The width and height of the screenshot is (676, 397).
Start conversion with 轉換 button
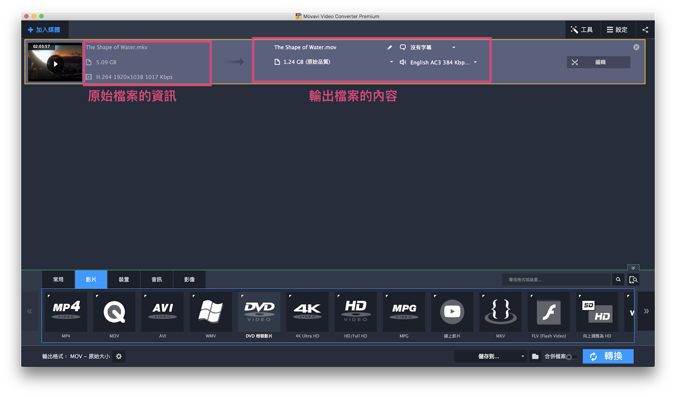[x=608, y=356]
